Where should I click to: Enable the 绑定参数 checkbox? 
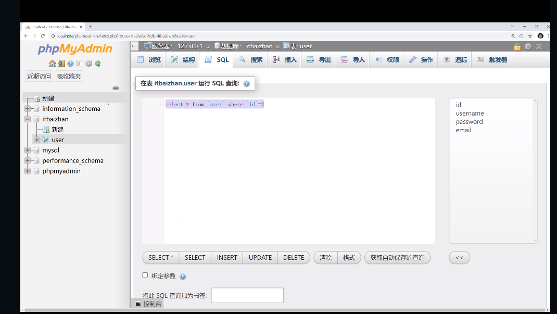(145, 275)
